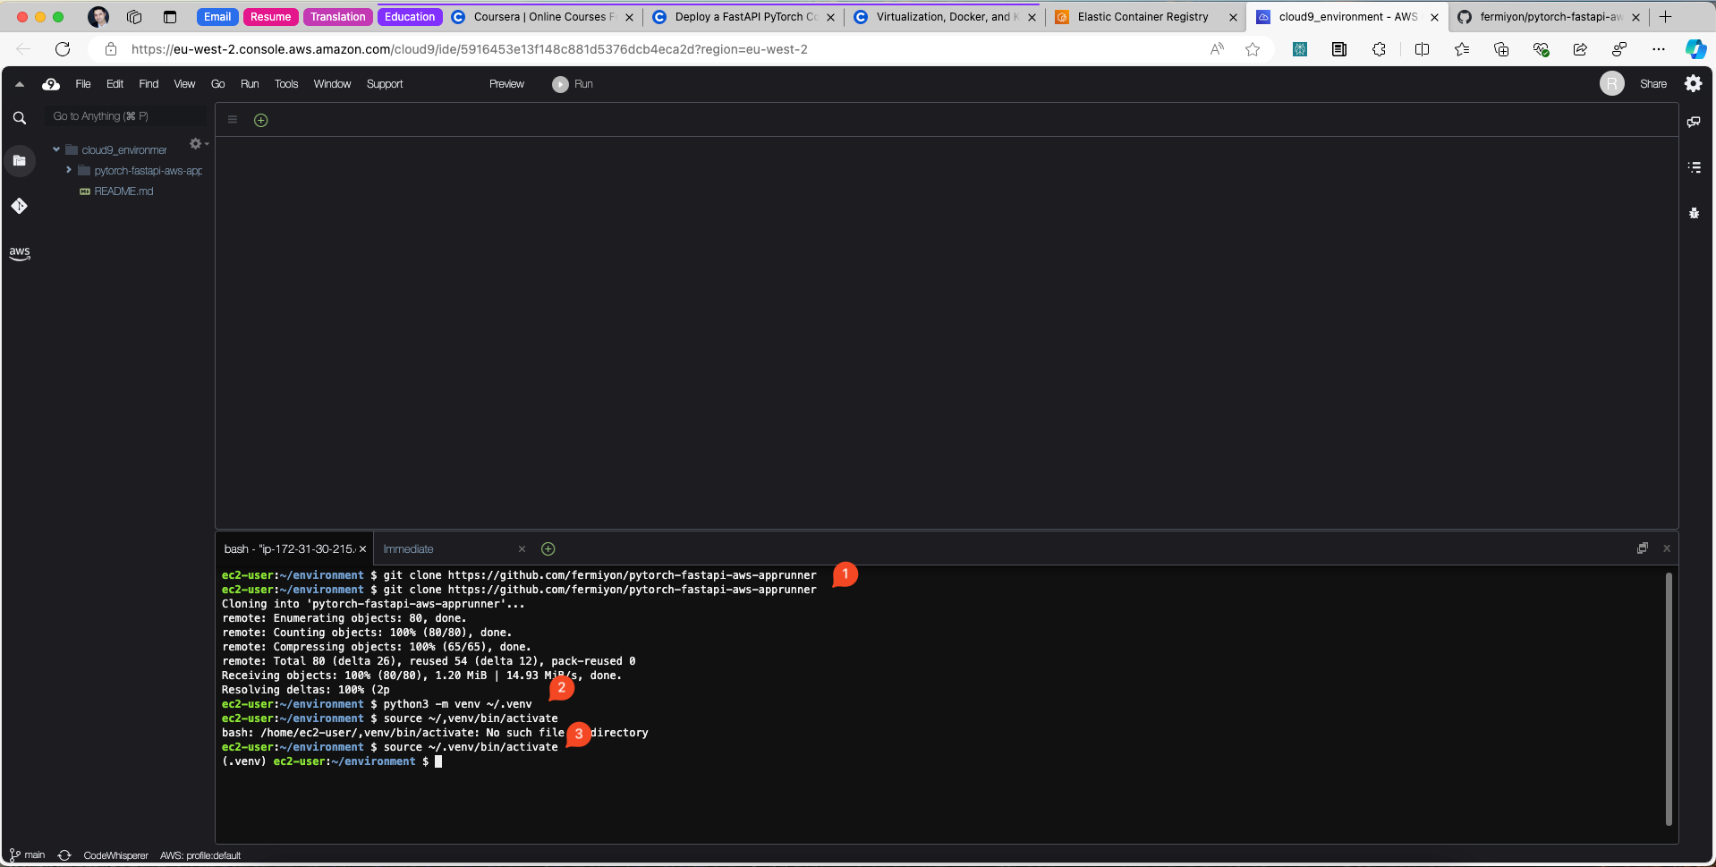Click the browser address bar URL

pos(469,49)
